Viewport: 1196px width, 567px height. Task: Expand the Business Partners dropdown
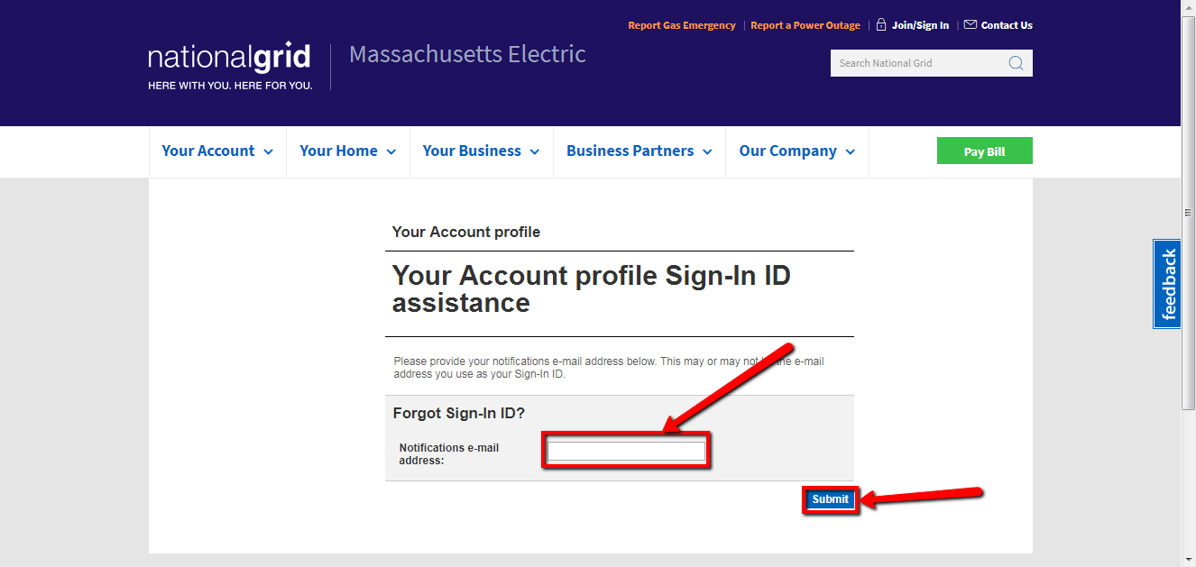click(x=639, y=151)
